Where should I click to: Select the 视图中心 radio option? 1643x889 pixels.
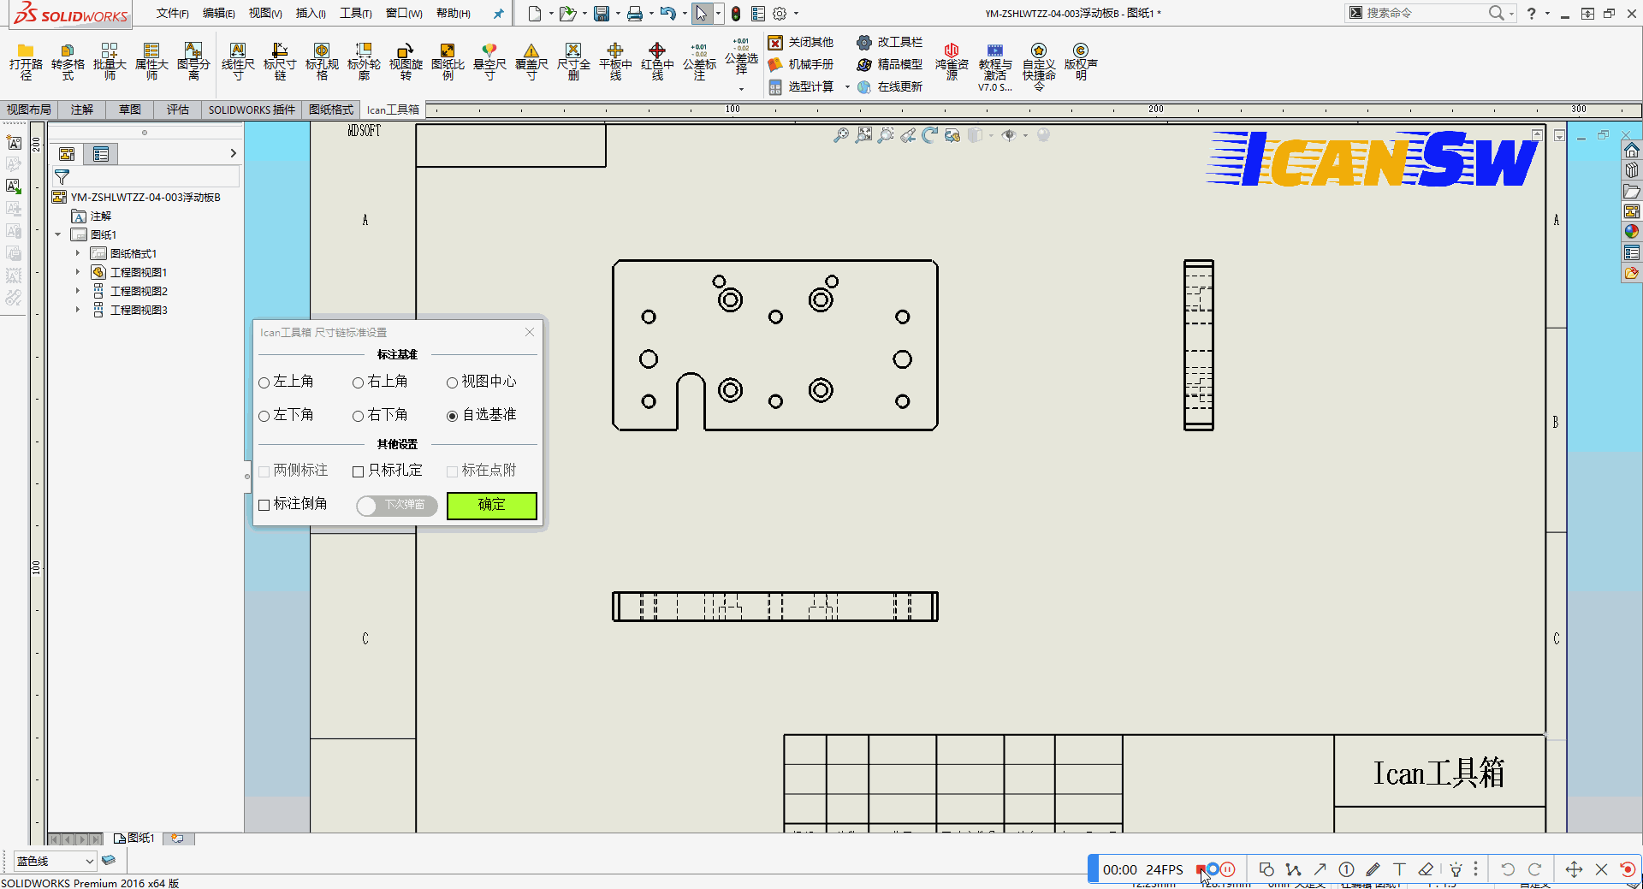coord(452,382)
